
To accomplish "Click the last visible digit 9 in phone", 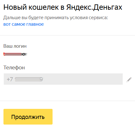I will point(42,79).
